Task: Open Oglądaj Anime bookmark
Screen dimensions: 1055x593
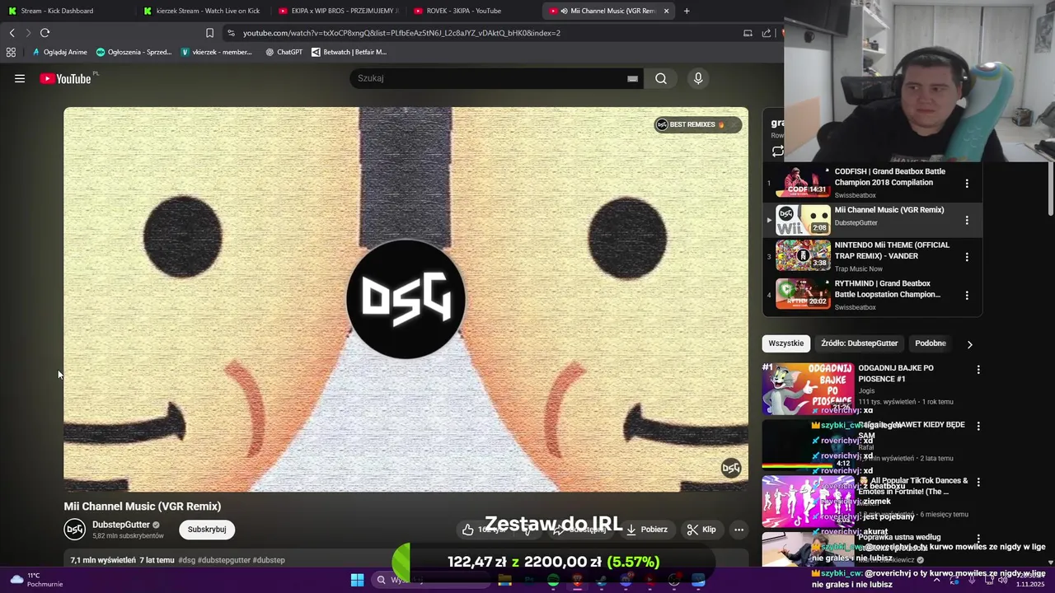Action: [59, 52]
